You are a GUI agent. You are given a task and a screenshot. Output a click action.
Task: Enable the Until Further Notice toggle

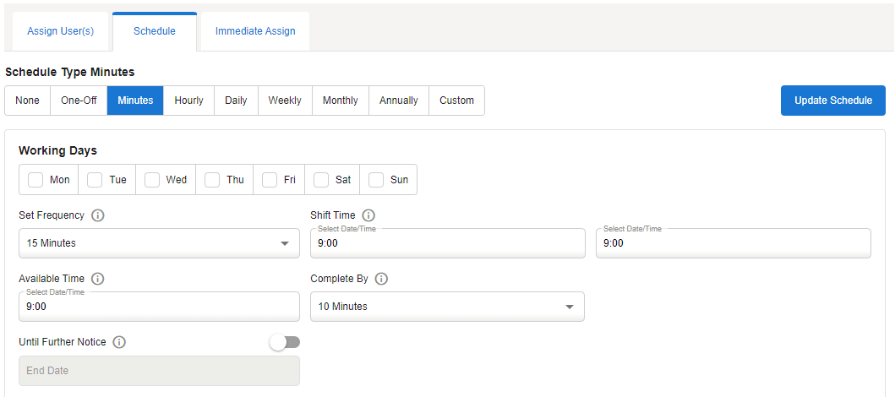point(284,342)
